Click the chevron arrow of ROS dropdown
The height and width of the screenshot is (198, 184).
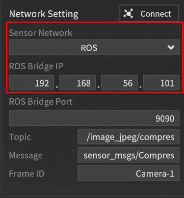tap(171, 48)
